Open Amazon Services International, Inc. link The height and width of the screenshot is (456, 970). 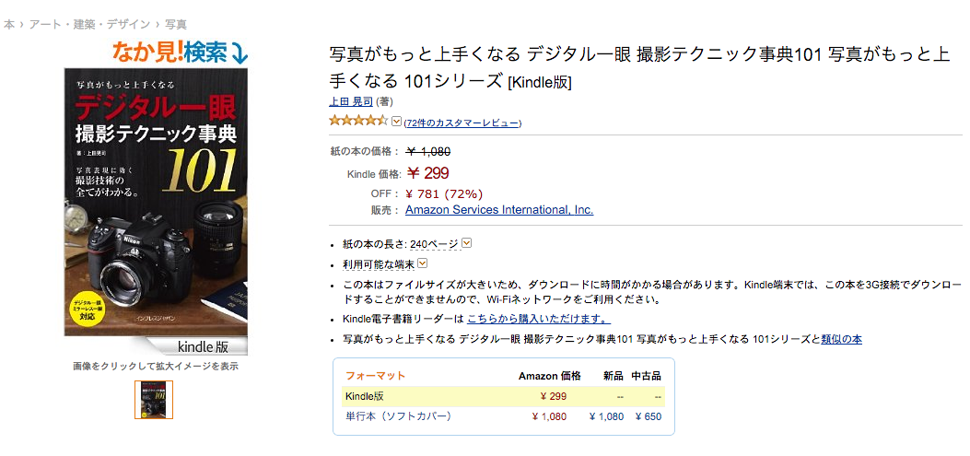pos(499,210)
